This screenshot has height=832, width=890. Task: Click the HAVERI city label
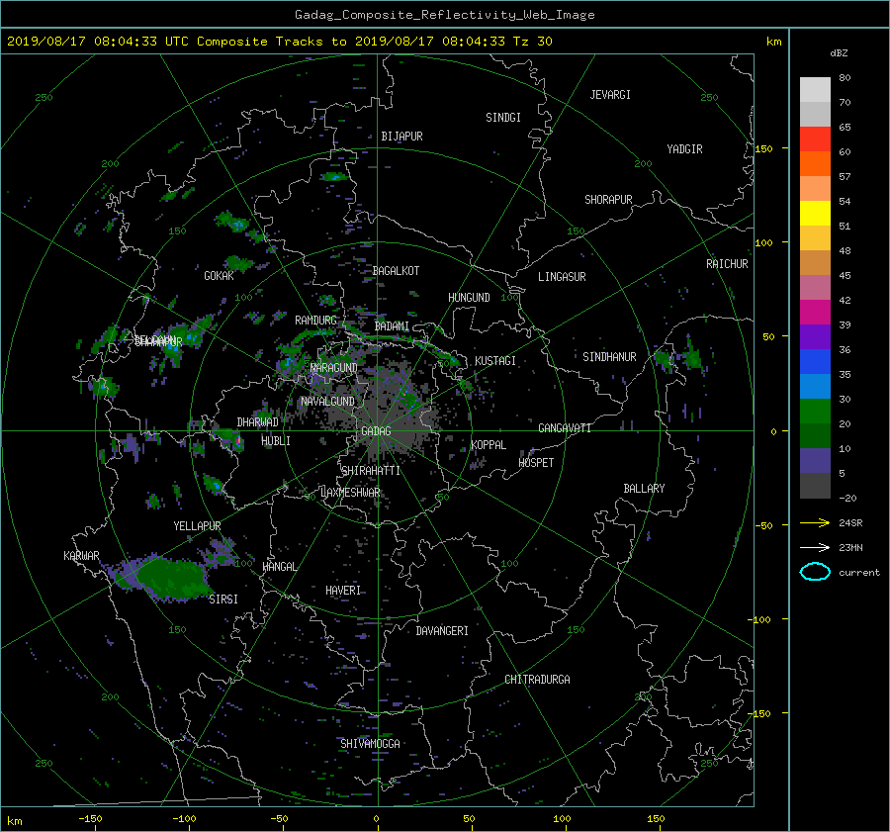pyautogui.click(x=343, y=591)
